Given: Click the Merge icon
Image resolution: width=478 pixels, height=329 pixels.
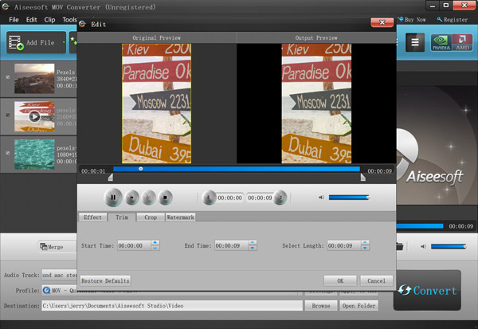Looking at the screenshot, I should (x=43, y=246).
